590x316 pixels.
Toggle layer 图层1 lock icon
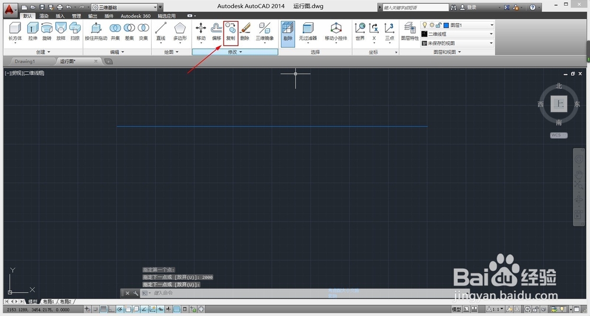coord(438,25)
